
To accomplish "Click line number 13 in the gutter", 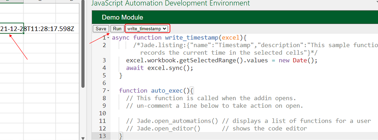I will pyautogui.click(x=102, y=136).
